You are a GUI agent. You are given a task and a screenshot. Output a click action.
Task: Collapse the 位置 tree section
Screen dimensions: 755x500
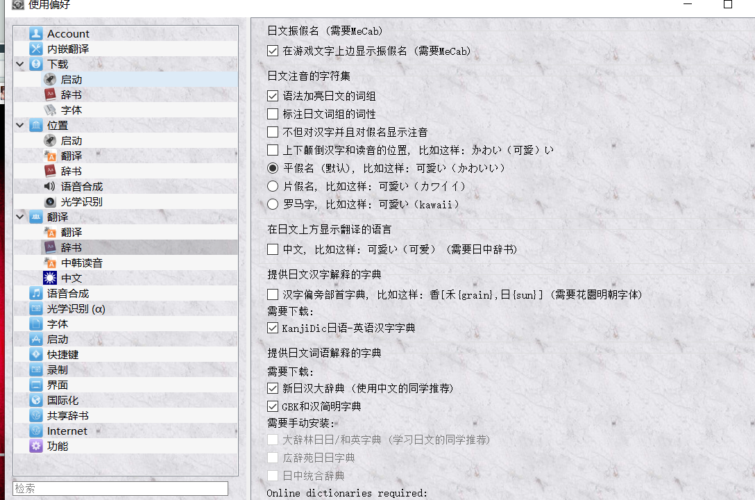tap(20, 125)
